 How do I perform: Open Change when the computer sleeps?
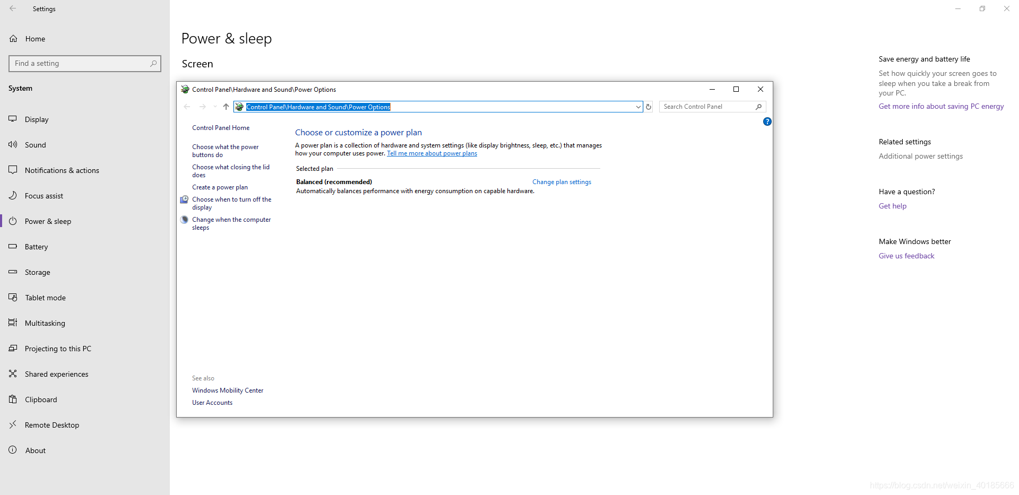[x=231, y=223]
